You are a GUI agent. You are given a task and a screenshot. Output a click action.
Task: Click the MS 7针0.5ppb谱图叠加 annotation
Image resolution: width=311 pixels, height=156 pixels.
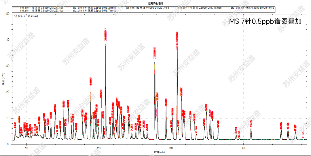click(x=265, y=22)
